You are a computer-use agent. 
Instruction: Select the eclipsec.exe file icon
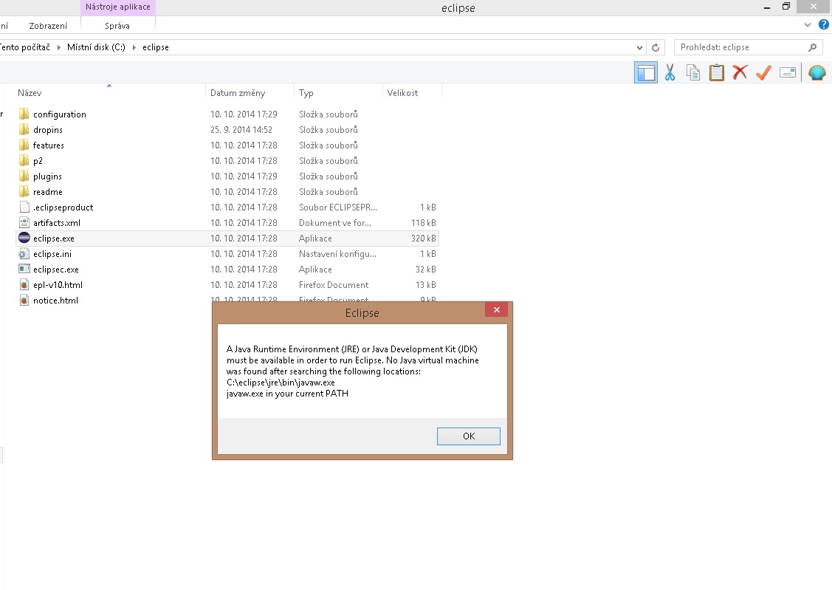24,269
